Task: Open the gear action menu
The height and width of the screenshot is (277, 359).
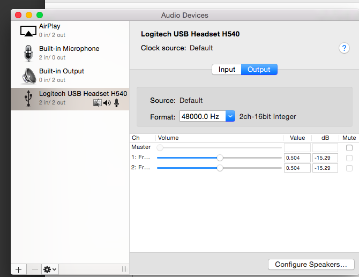Action: click(50, 269)
